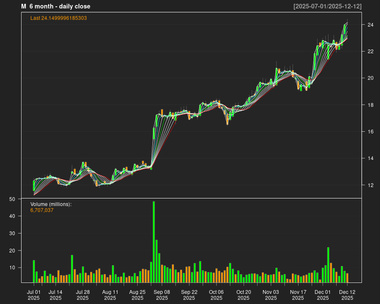Click the Jul 01 2025 x-axis label
Viewport: 380px width, 304px height.
34,295
